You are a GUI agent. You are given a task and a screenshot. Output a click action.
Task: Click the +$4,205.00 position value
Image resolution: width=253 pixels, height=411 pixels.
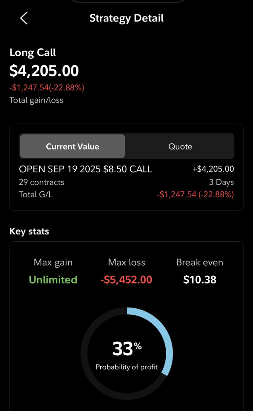(x=213, y=169)
